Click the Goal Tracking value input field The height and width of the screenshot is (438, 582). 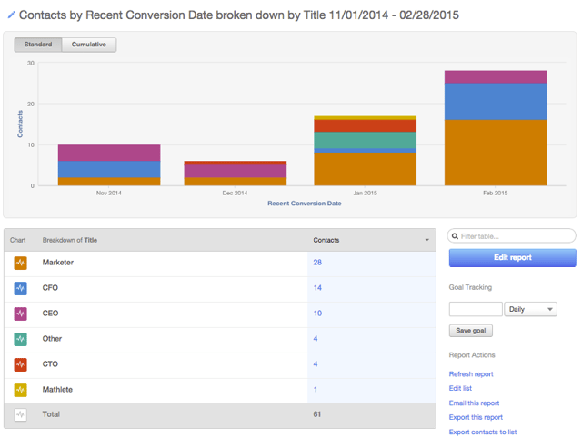475,309
